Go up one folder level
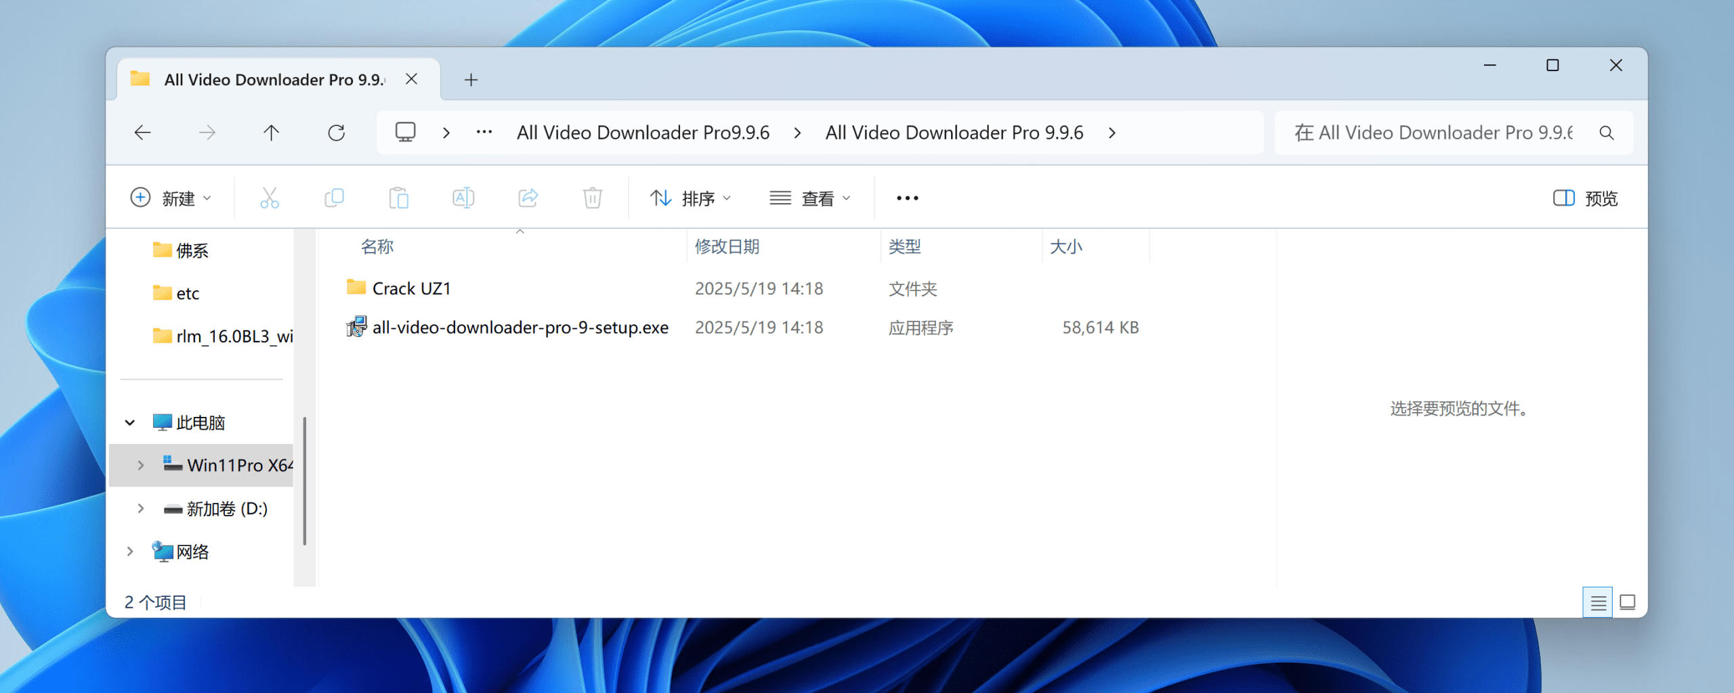This screenshot has height=693, width=1734. pyautogui.click(x=271, y=133)
